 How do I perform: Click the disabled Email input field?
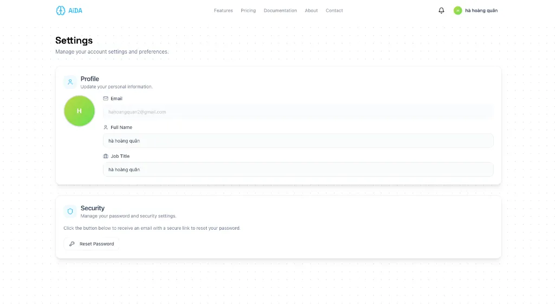(298, 112)
